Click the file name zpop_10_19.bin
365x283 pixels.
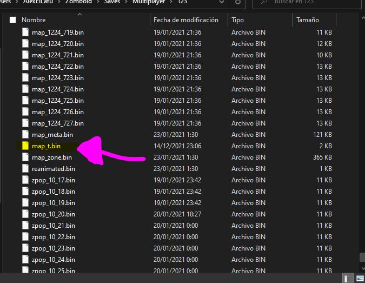click(54, 203)
